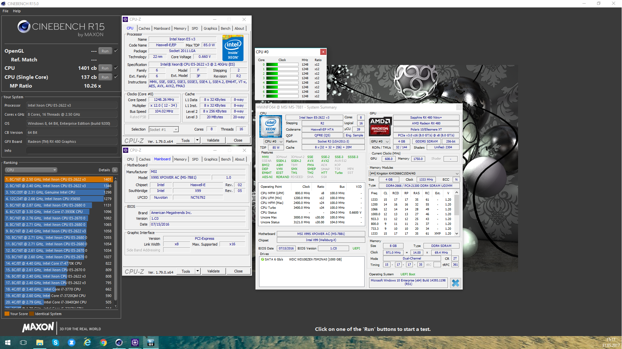Switch to HWiNFO via its taskbar icon
Viewport: 622px width, 349px height.
[x=151, y=343]
